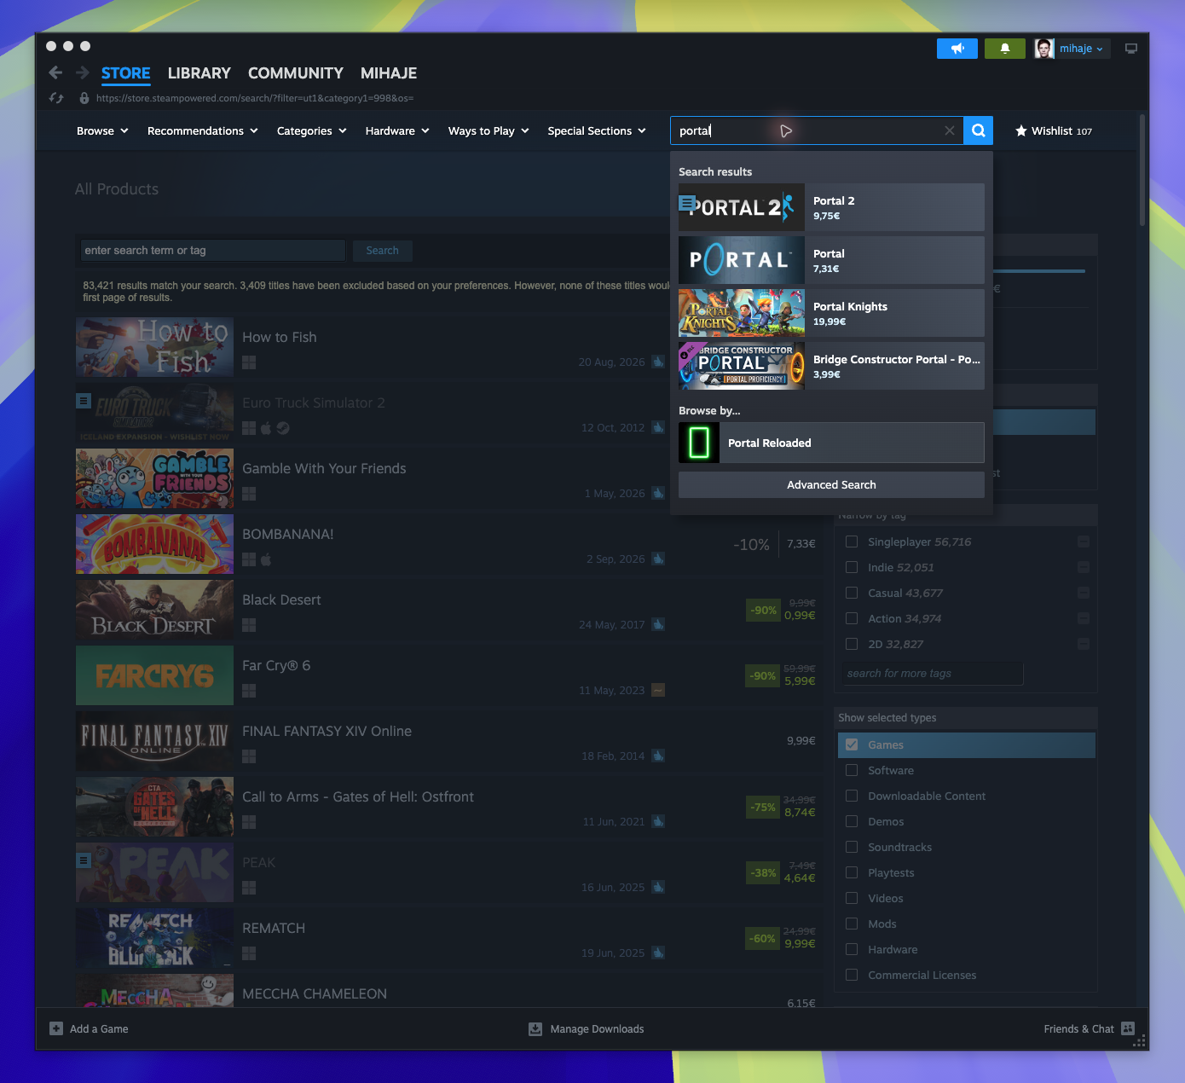The image size is (1185, 1083).
Task: Open Bridge Constructor Portal search result
Action: click(831, 366)
